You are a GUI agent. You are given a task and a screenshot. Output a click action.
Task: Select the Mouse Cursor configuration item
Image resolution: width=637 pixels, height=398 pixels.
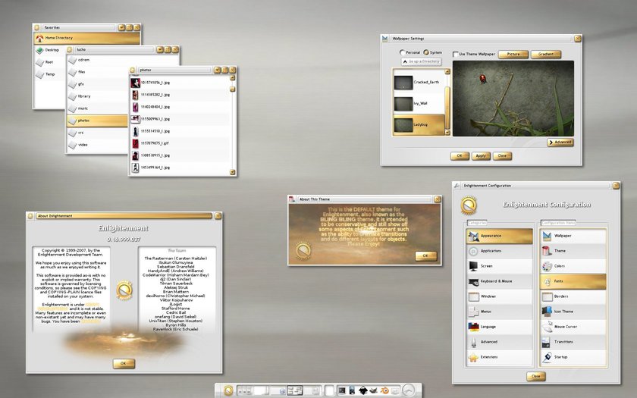point(573,327)
